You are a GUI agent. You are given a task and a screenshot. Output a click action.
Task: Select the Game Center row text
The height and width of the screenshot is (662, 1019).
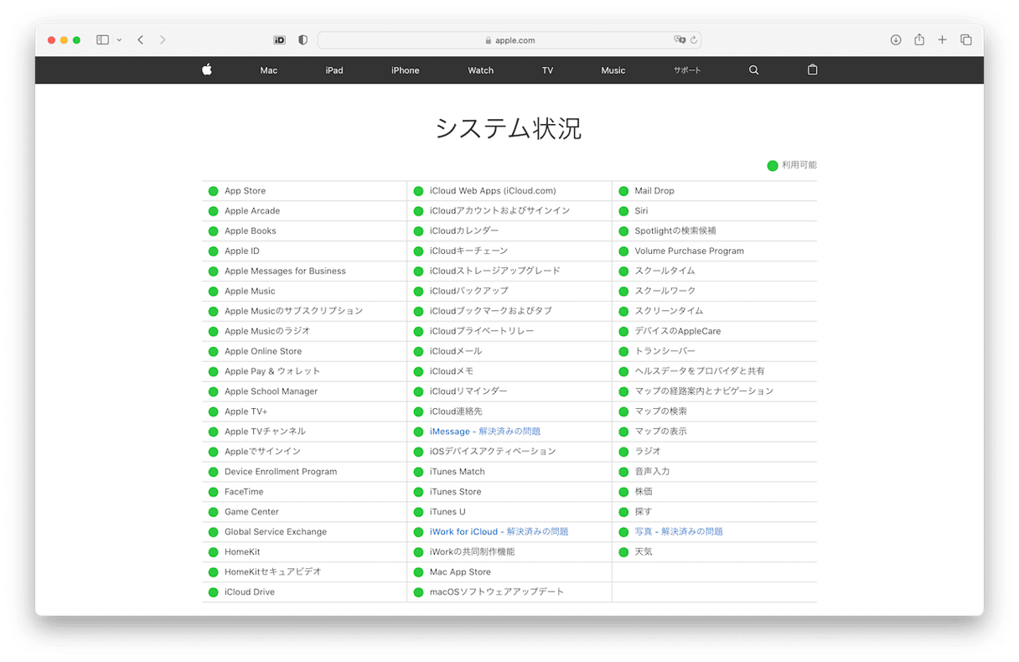(x=252, y=512)
